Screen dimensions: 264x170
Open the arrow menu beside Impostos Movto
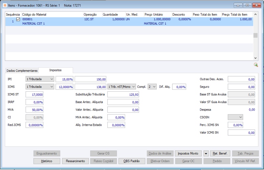coord(206,153)
